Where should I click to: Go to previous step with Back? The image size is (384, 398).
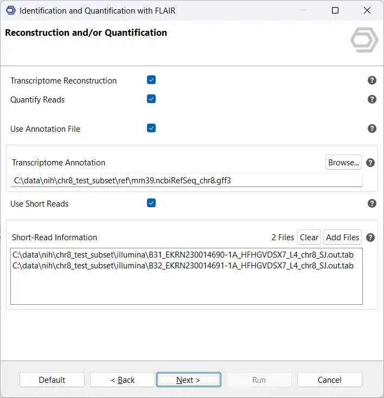[123, 380]
